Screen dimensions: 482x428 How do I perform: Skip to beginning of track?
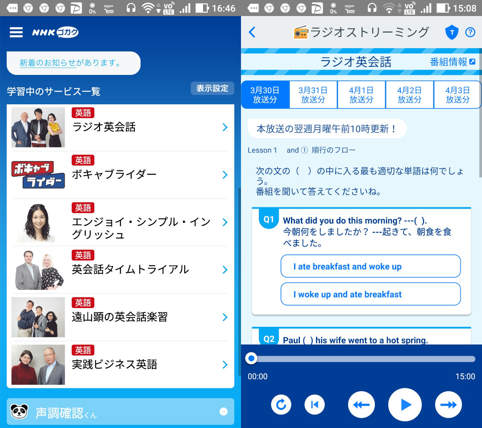pos(315,405)
